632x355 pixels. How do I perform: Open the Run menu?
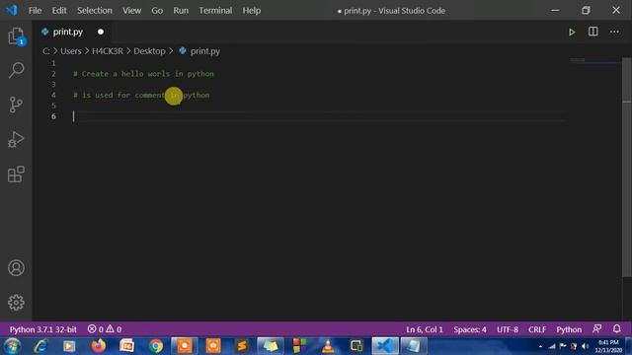point(181,11)
